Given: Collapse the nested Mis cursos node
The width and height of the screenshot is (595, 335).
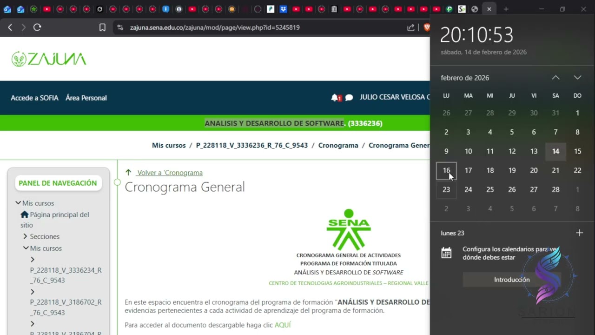Looking at the screenshot, I should (x=26, y=248).
